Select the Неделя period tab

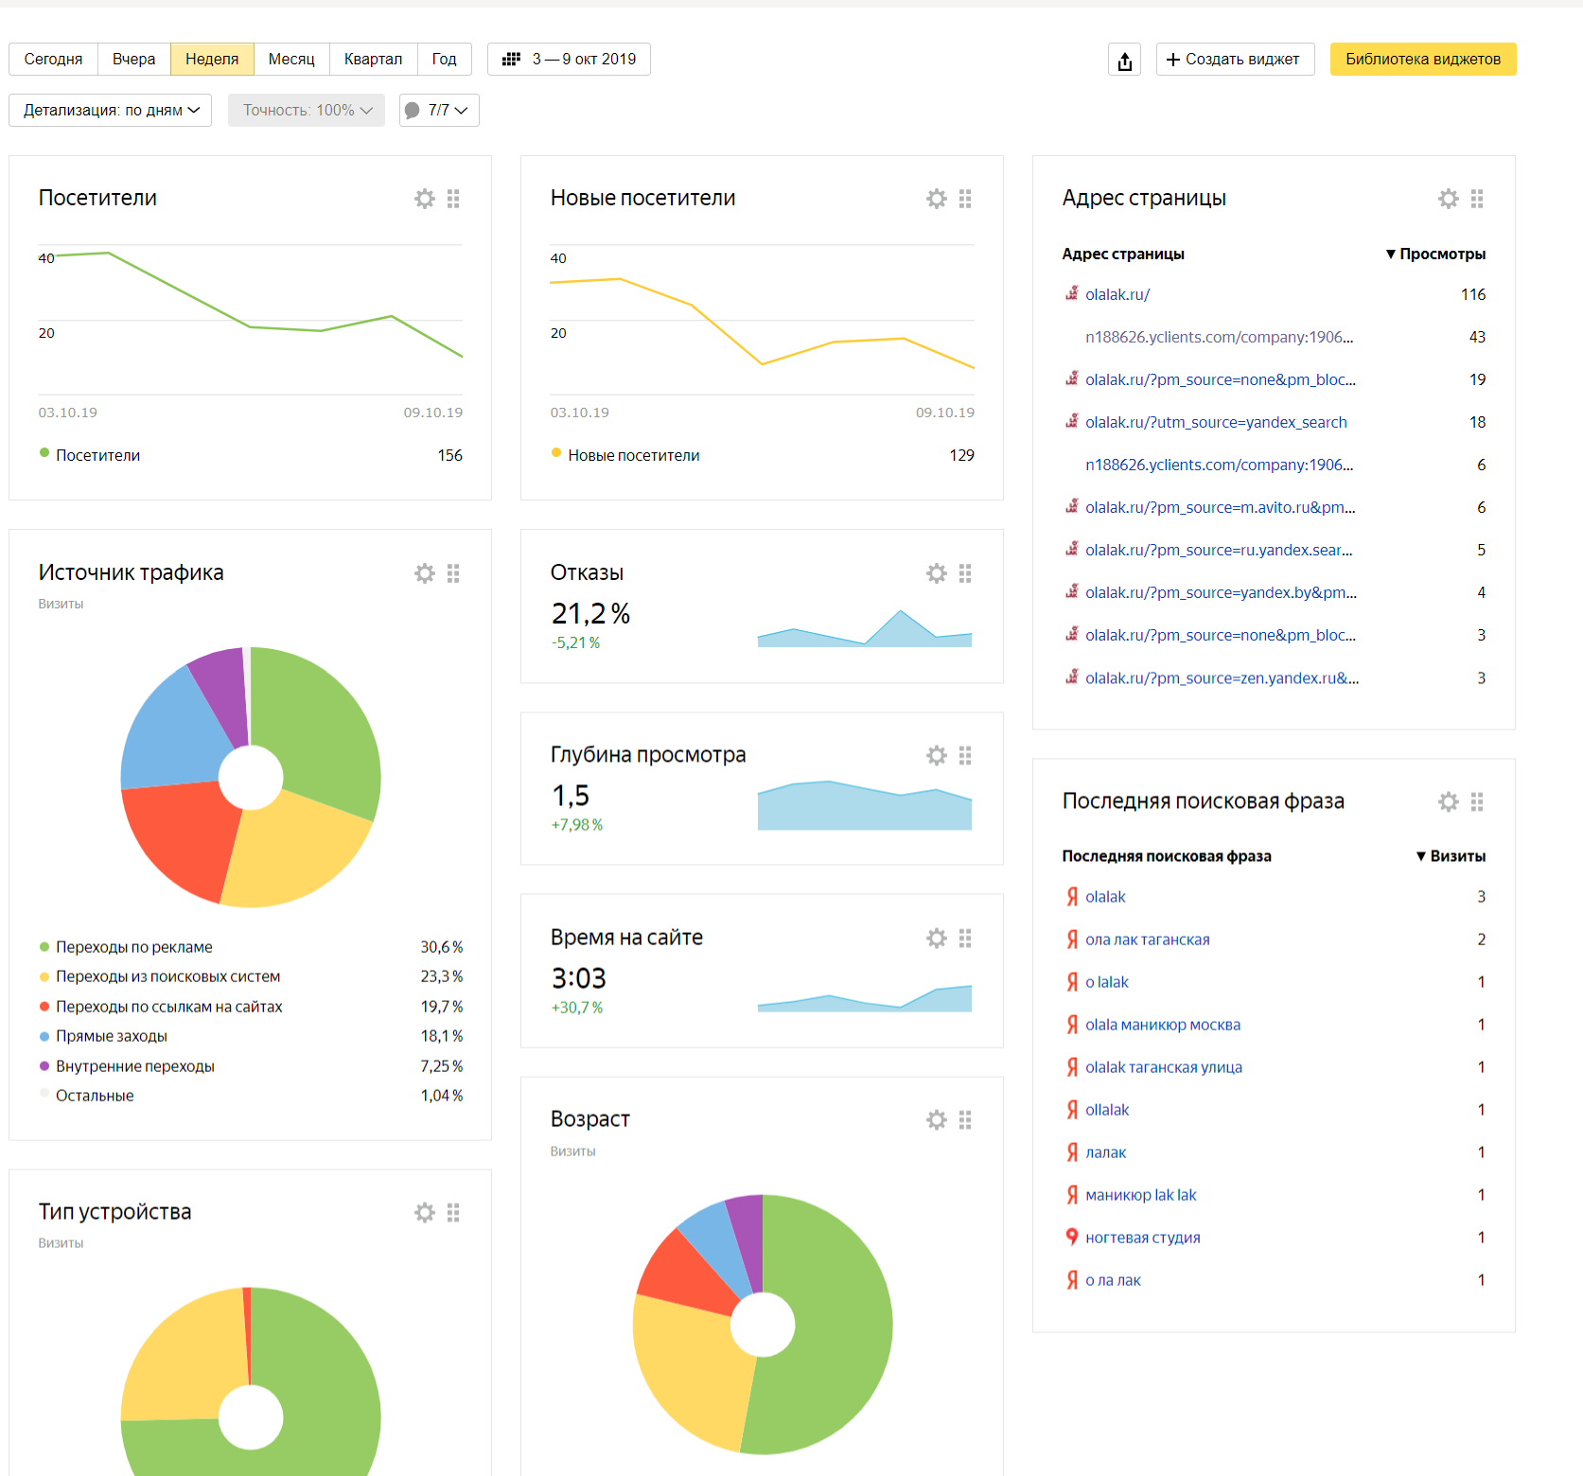point(212,59)
